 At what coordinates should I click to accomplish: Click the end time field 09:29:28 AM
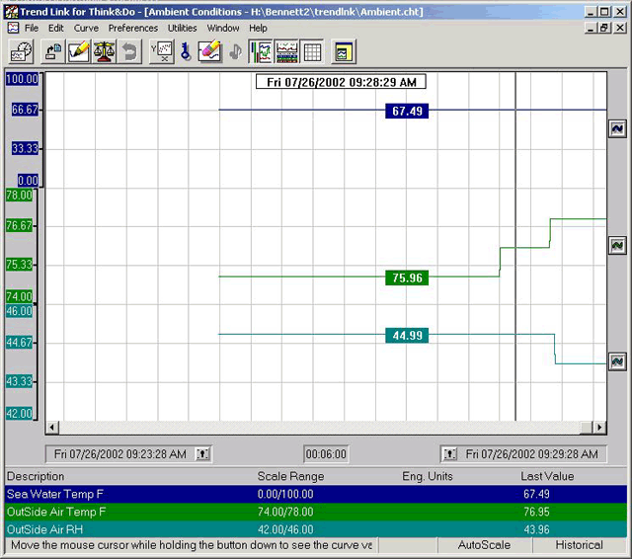[532, 454]
